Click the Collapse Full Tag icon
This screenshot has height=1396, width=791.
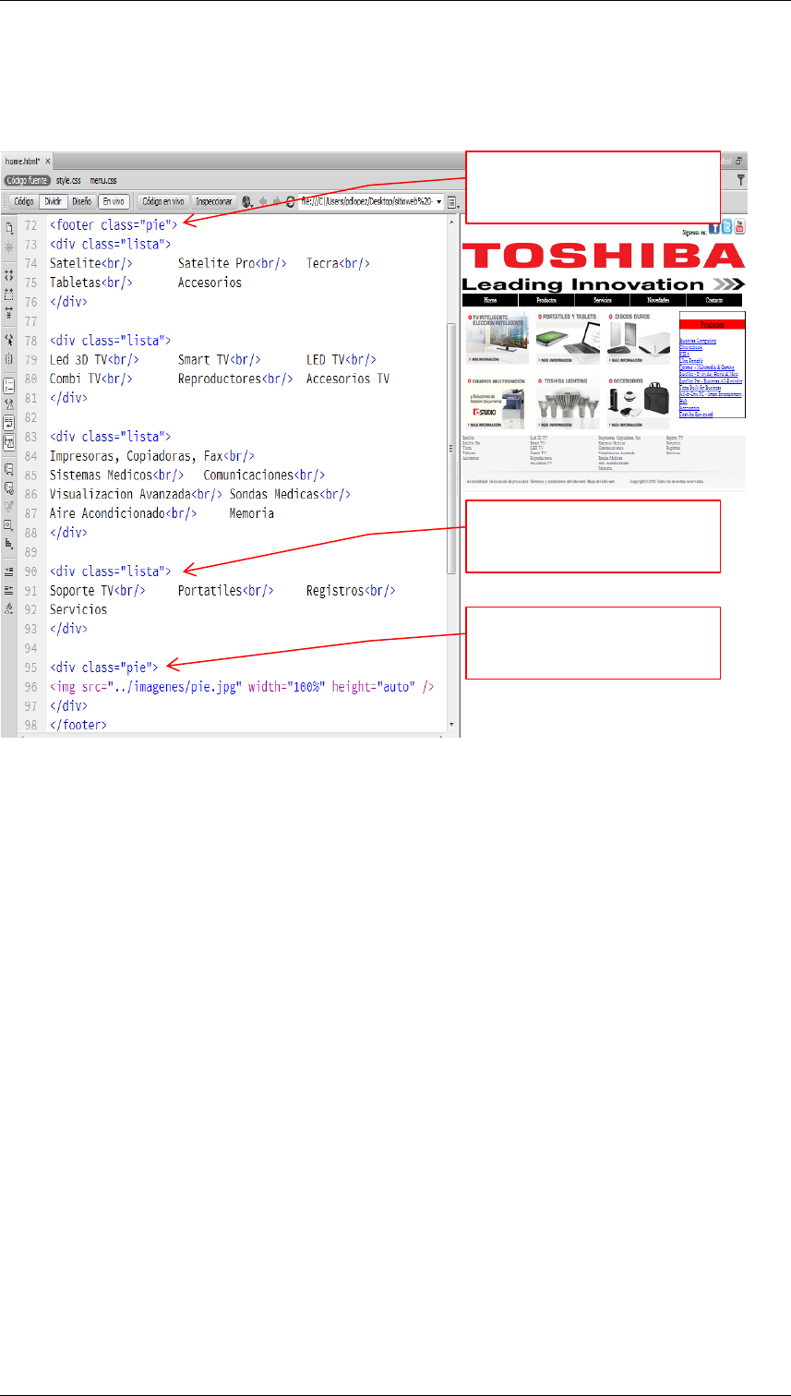coord(9,275)
